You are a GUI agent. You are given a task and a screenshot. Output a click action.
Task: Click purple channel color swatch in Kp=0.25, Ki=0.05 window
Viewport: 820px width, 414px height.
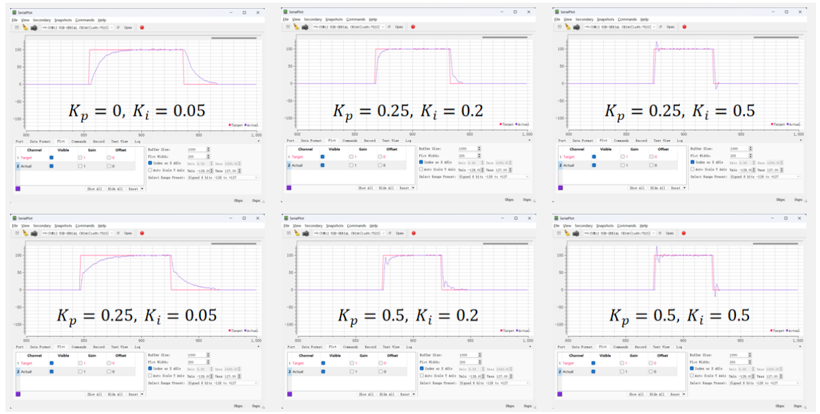[18, 394]
